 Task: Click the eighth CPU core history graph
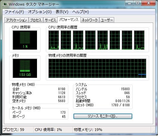[139, 40]
